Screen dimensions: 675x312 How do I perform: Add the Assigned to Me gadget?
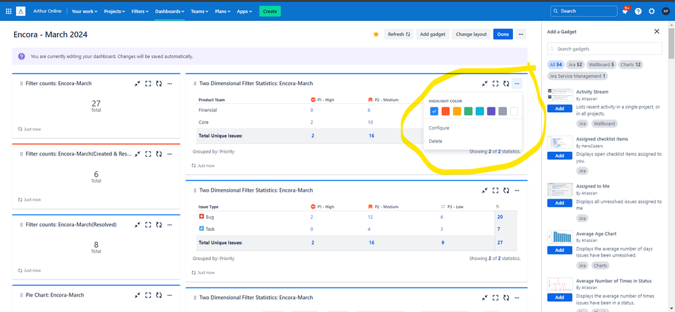pyautogui.click(x=559, y=203)
